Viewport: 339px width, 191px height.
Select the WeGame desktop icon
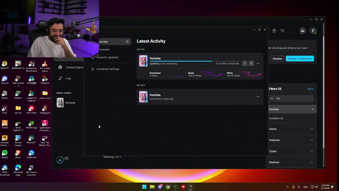(45, 80)
